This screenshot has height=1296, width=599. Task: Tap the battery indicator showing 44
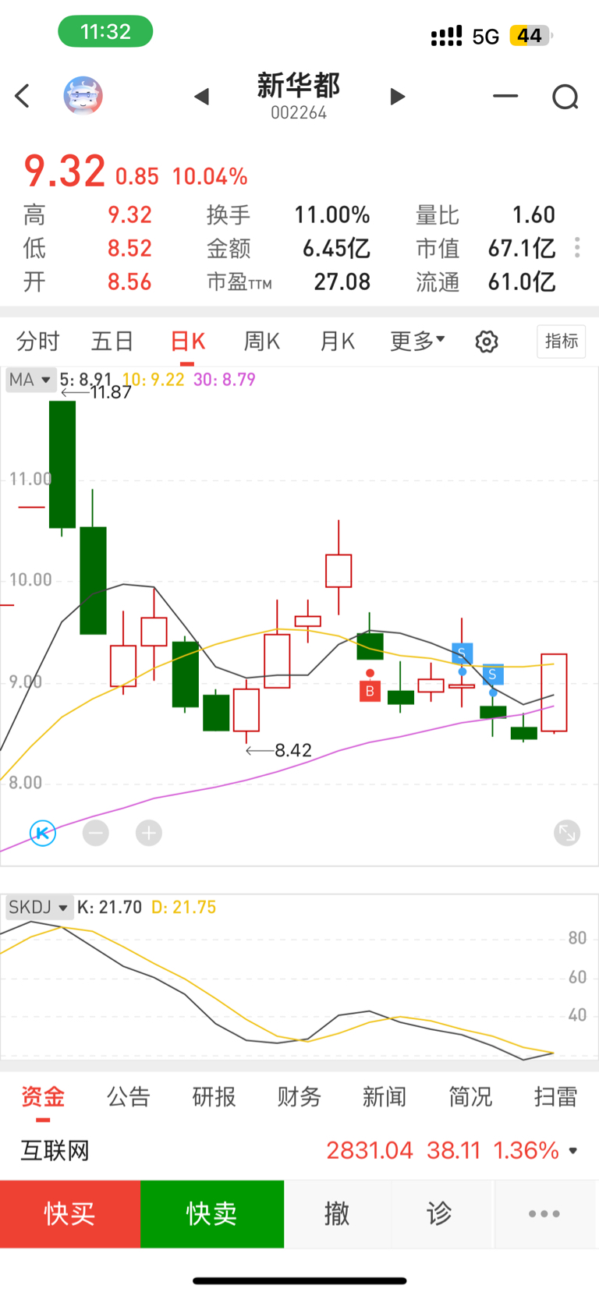[530, 36]
